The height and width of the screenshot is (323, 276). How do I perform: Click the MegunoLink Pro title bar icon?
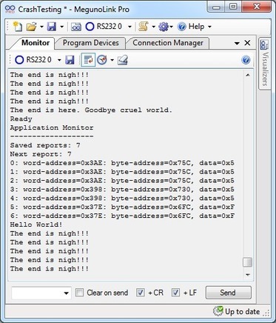(x=10, y=10)
